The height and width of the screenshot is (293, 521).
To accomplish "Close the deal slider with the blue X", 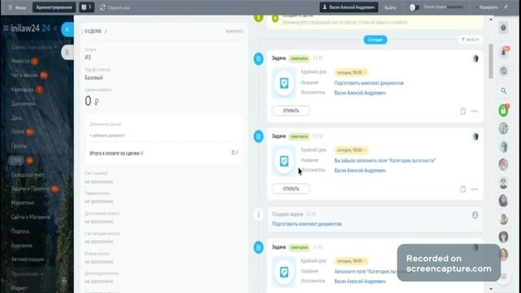I will 67,29.
